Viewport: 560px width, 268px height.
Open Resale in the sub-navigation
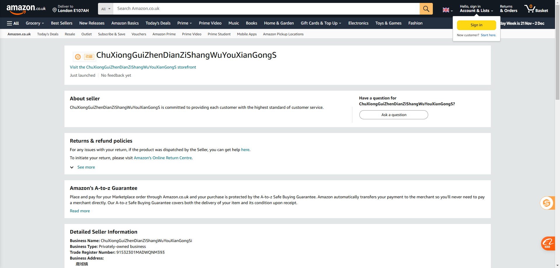[70, 34]
